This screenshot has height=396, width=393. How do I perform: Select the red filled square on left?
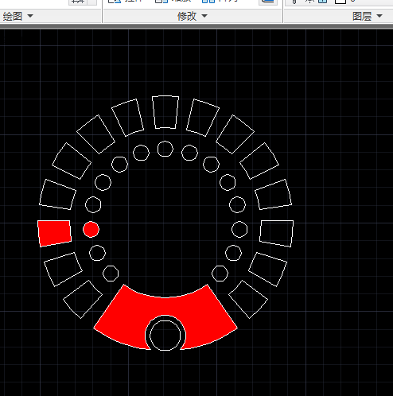[54, 233]
